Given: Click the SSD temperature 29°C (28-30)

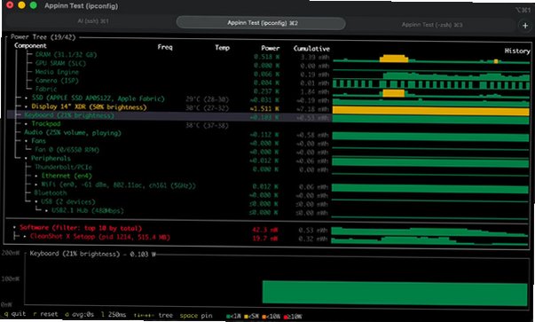Looking at the screenshot, I should 208,99.
